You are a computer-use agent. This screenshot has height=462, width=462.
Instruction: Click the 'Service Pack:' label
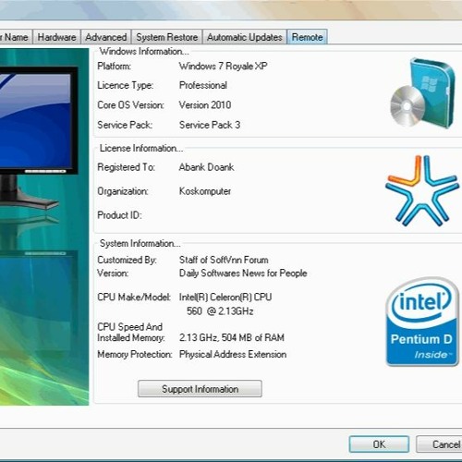(x=125, y=125)
